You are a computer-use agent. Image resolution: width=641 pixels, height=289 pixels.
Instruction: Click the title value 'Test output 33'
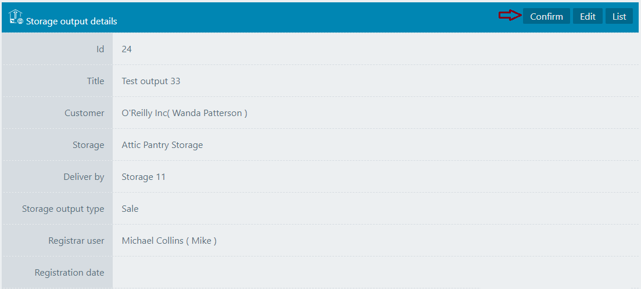[151, 81]
